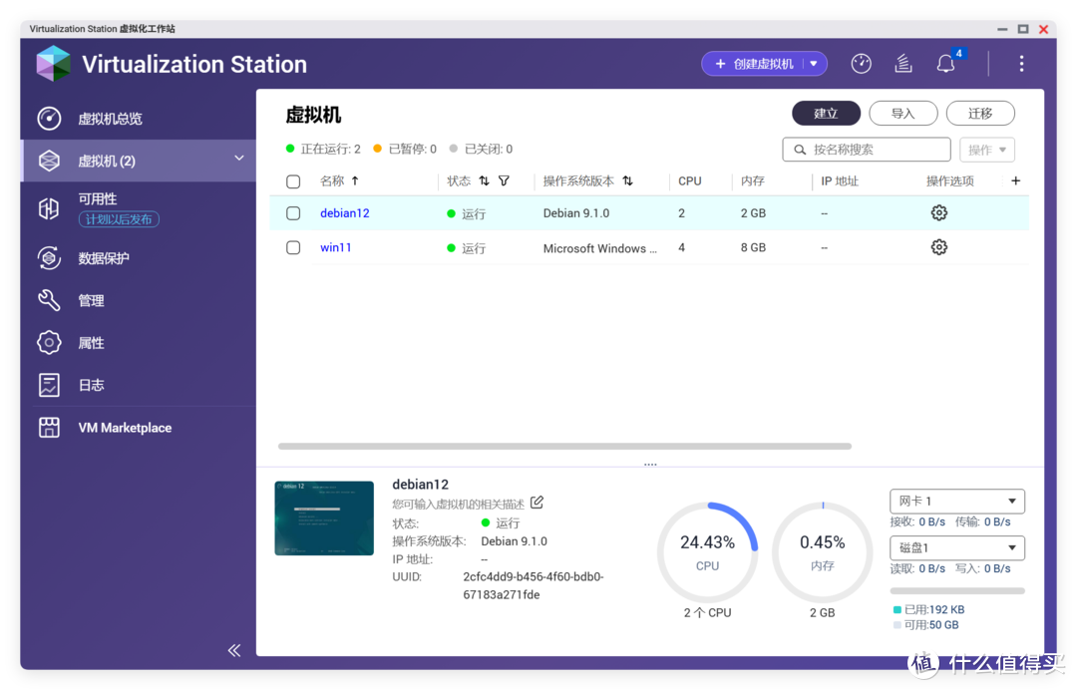Open the notifications bell icon
The width and height of the screenshot is (1077, 690).
[945, 64]
